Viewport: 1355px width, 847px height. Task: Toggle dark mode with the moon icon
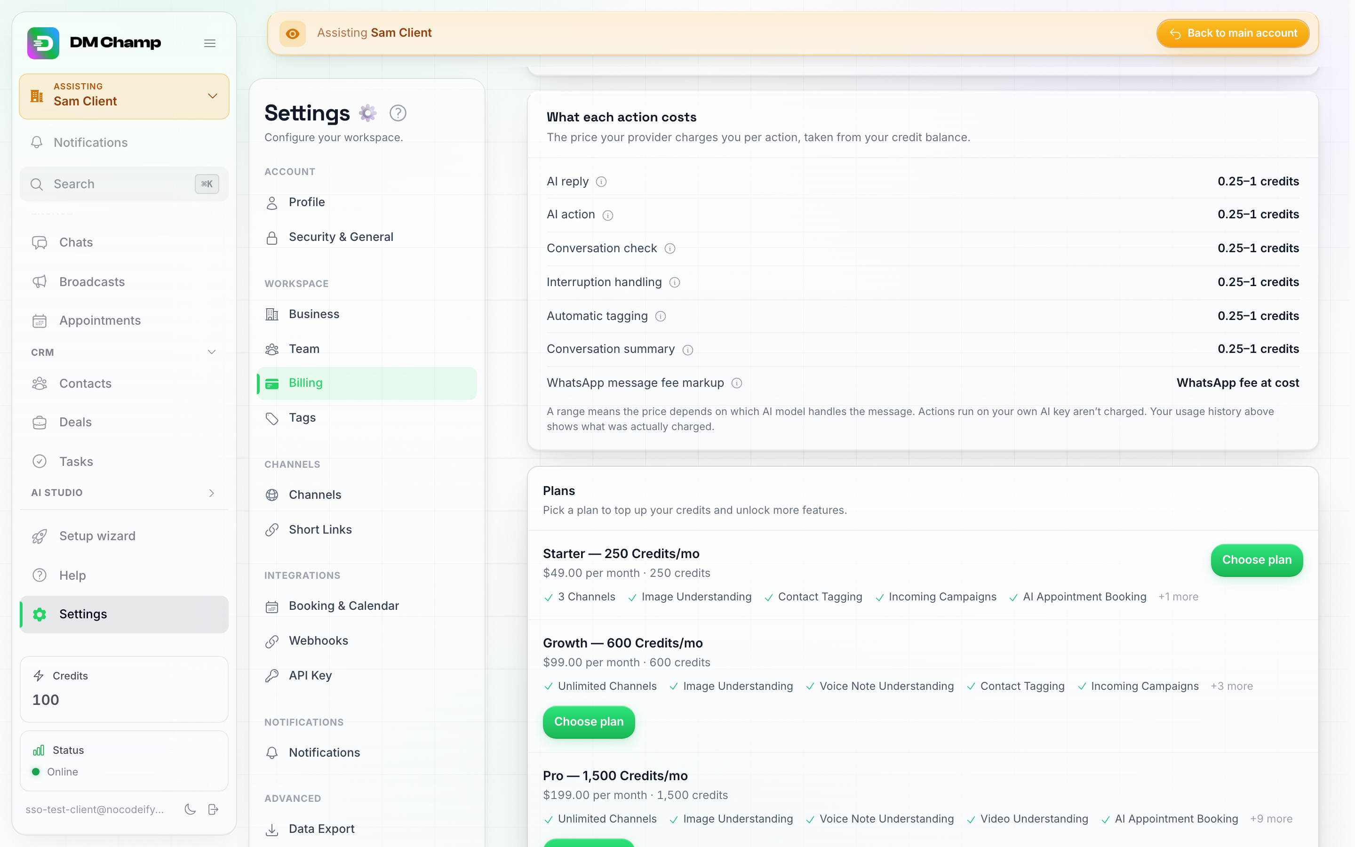191,809
